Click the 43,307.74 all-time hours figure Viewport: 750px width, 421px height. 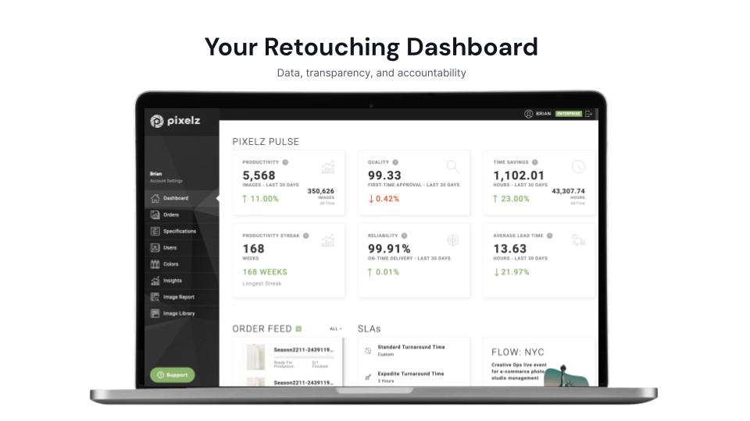pyautogui.click(x=568, y=191)
